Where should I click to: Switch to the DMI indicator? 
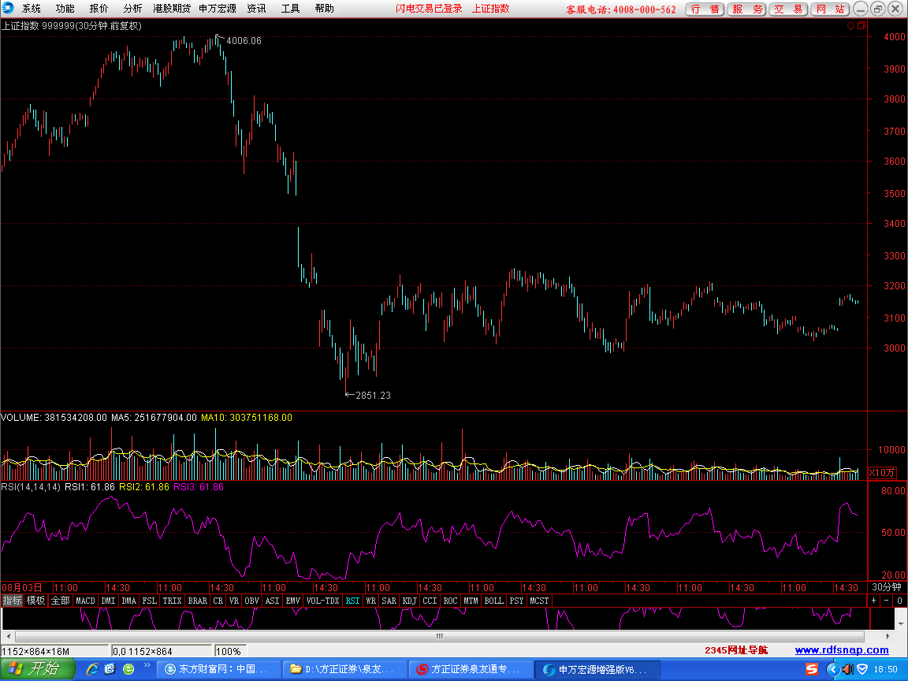click(108, 601)
